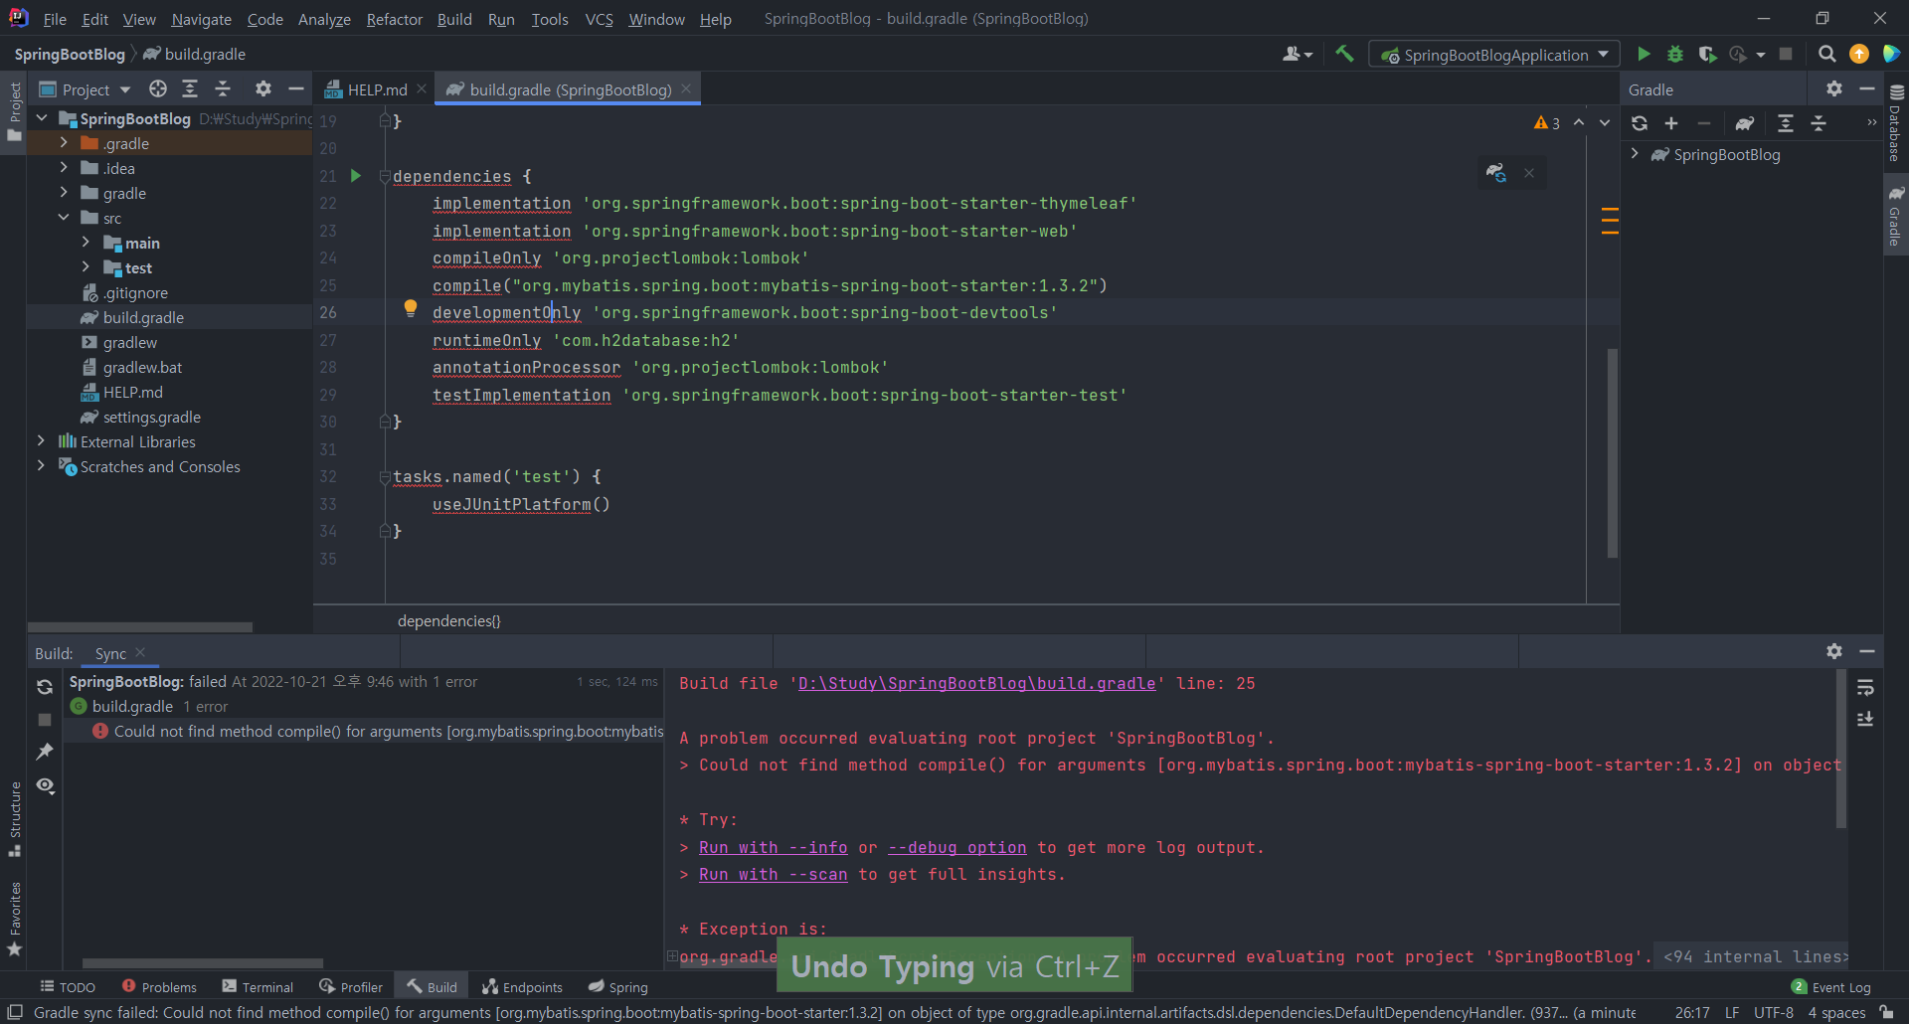Click Project panel horizontal scrollbar
The height and width of the screenshot is (1024, 1909).
139,627
